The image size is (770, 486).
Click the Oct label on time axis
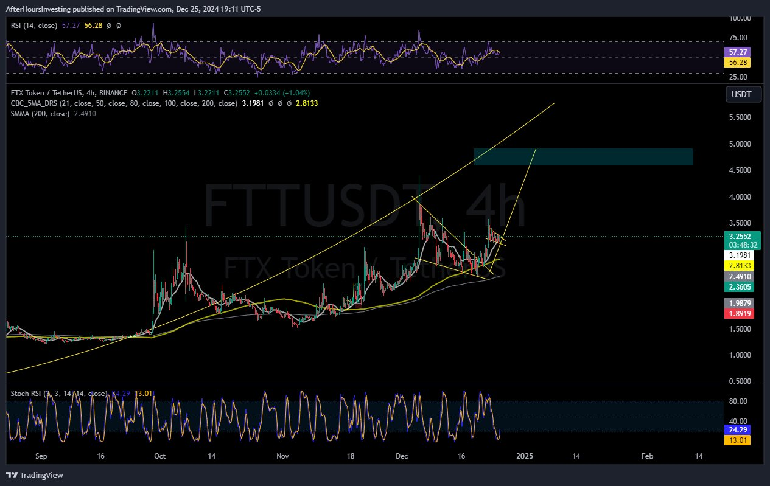159,456
